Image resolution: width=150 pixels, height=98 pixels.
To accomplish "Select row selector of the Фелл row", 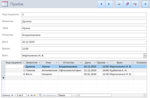I will (x=3, y=74).
